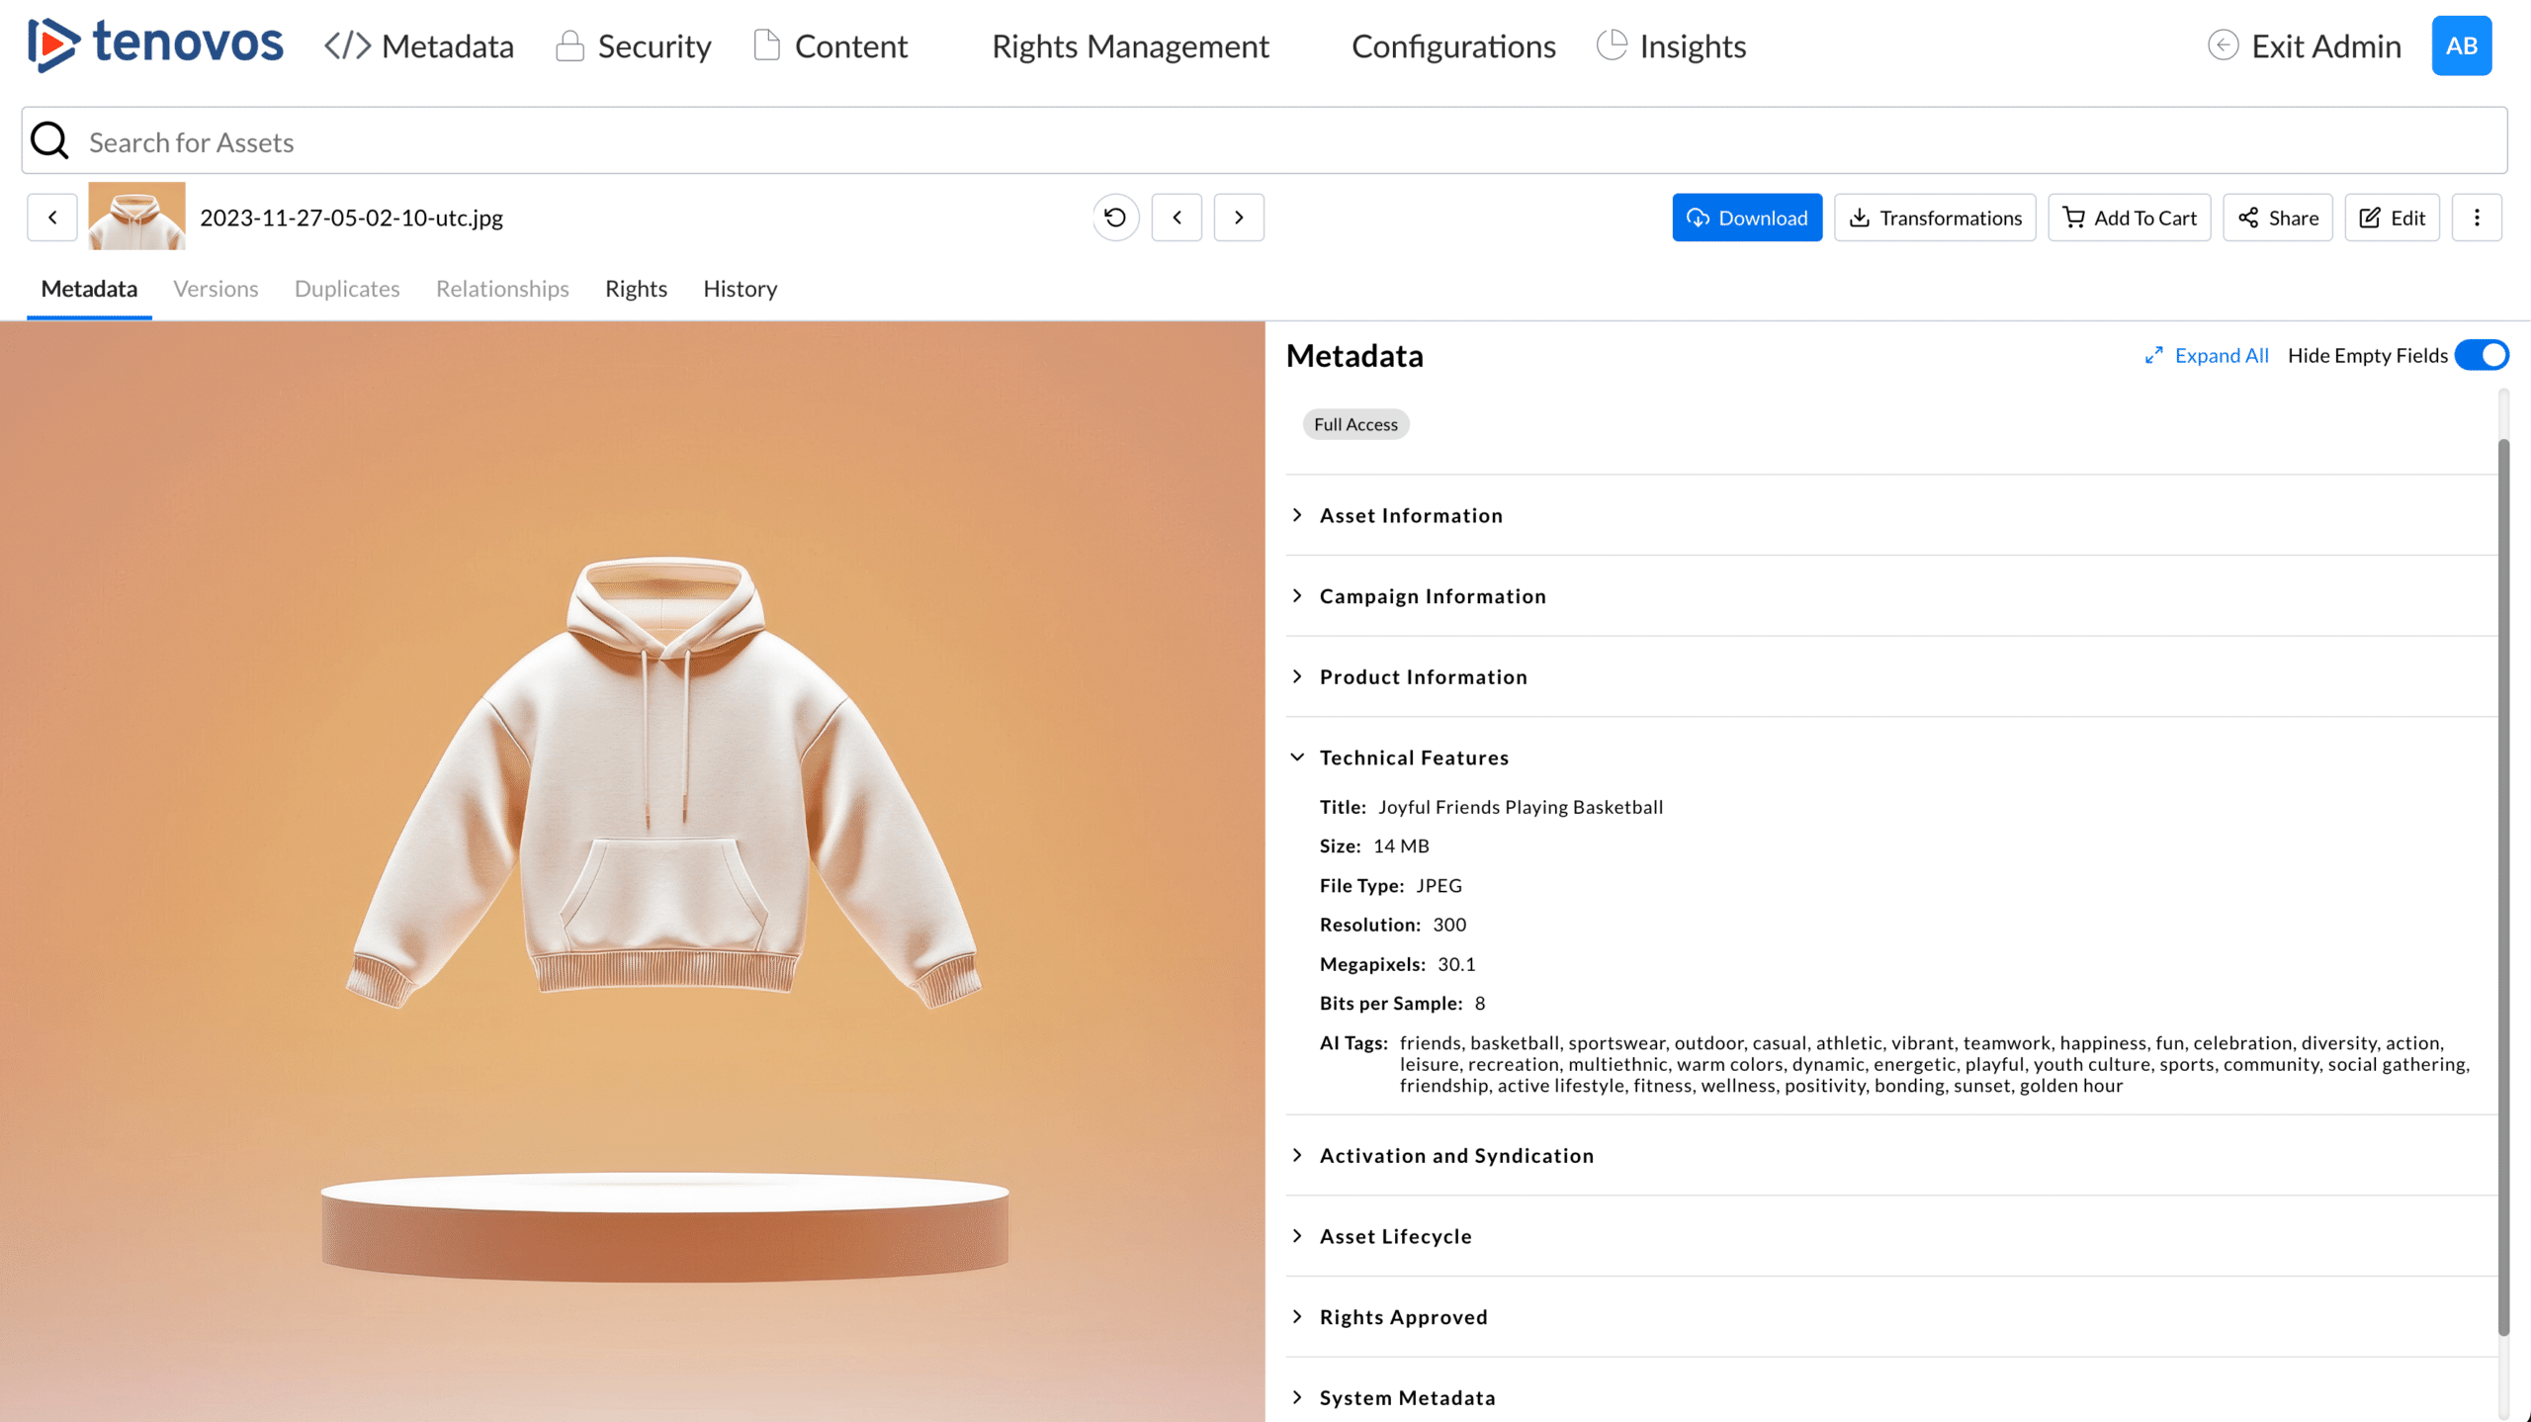Click the search magnifier icon
2531x1422 pixels.
pyautogui.click(x=48, y=140)
